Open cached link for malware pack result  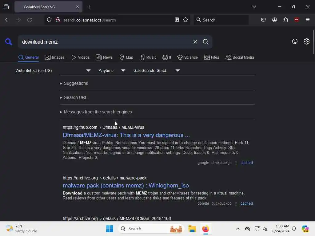pyautogui.click(x=247, y=203)
